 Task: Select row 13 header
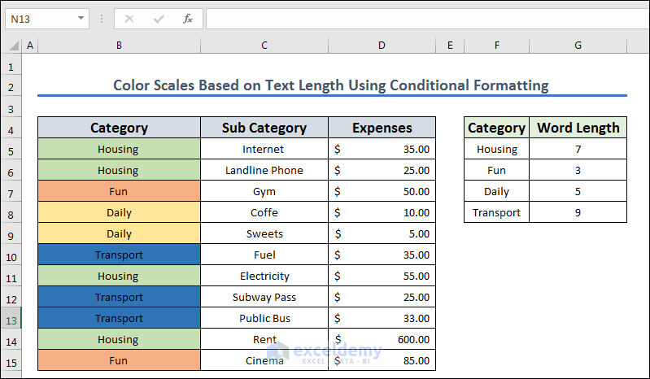coord(11,319)
